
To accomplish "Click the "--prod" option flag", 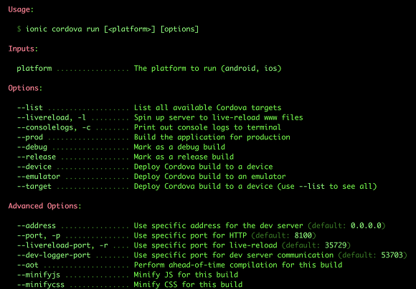I will click(x=29, y=137).
